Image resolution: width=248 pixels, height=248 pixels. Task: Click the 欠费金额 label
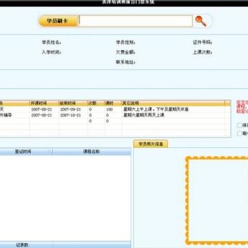coord(125,52)
